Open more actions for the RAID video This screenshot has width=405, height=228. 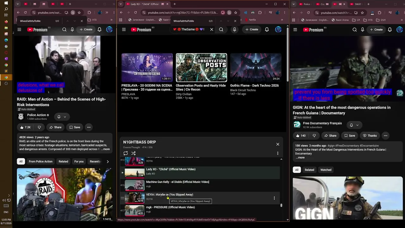pos(89,127)
